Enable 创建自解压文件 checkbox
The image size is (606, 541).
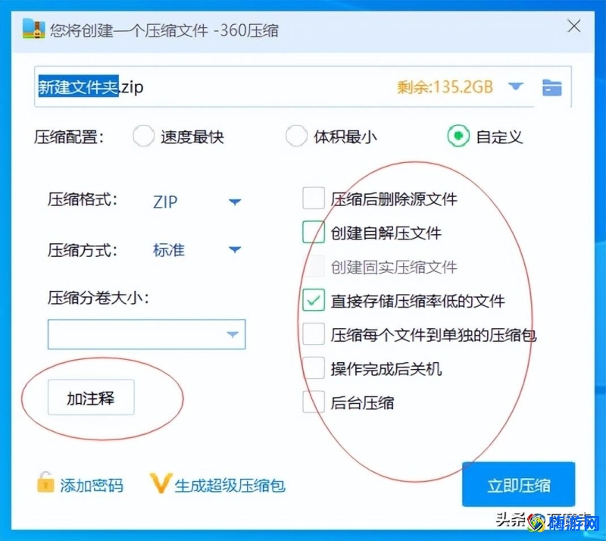pyautogui.click(x=314, y=232)
